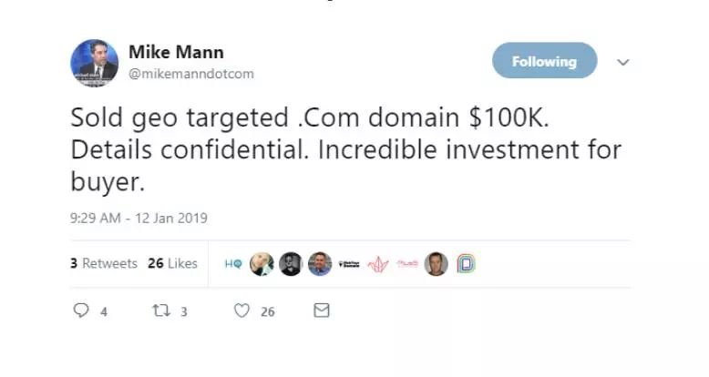This screenshot has width=709, height=377.
Task: Toggle the Following button
Action: point(544,61)
